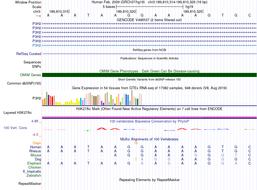Click the H3K27Ac Mark ENCODE track title

[149, 109]
